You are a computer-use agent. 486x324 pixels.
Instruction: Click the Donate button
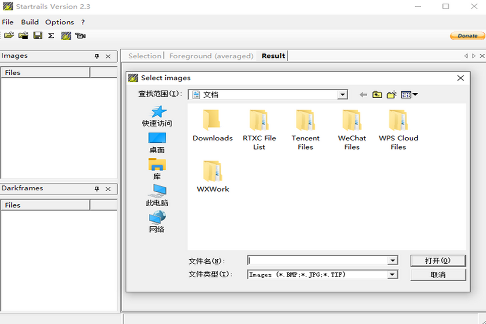[x=467, y=36]
